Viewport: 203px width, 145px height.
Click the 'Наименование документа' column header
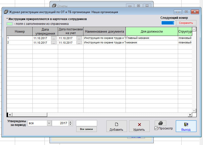tap(104, 32)
